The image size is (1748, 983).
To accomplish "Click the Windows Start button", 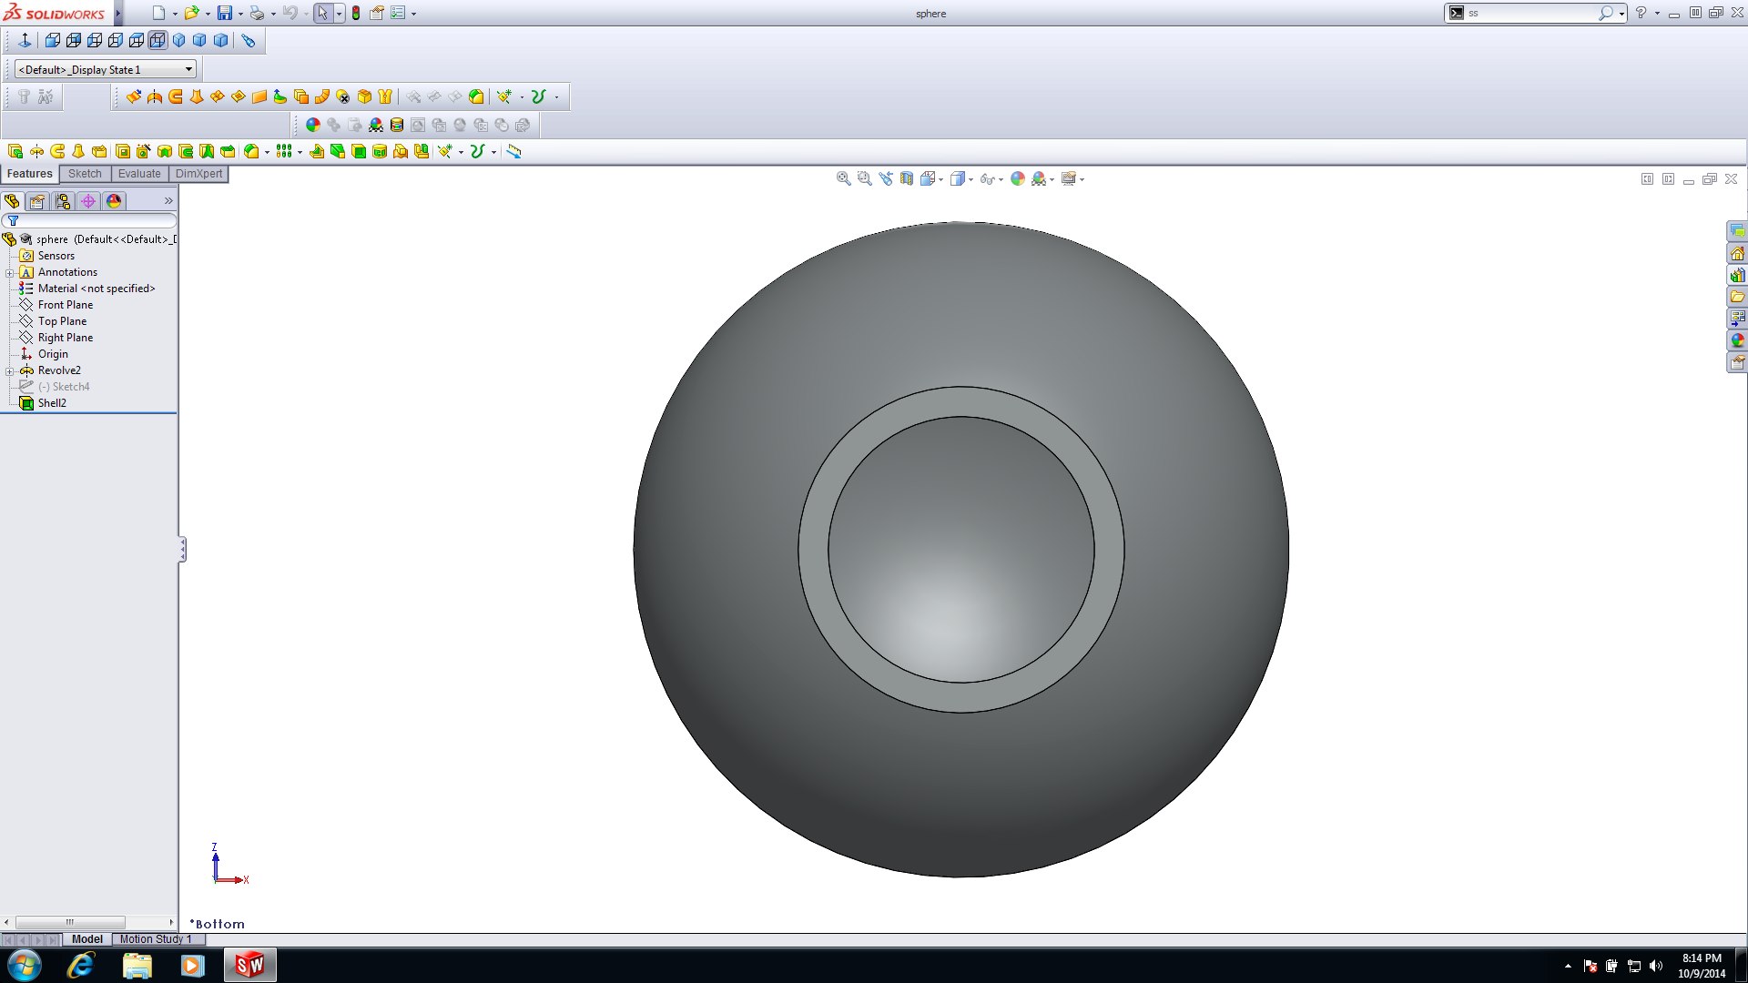I will point(24,965).
